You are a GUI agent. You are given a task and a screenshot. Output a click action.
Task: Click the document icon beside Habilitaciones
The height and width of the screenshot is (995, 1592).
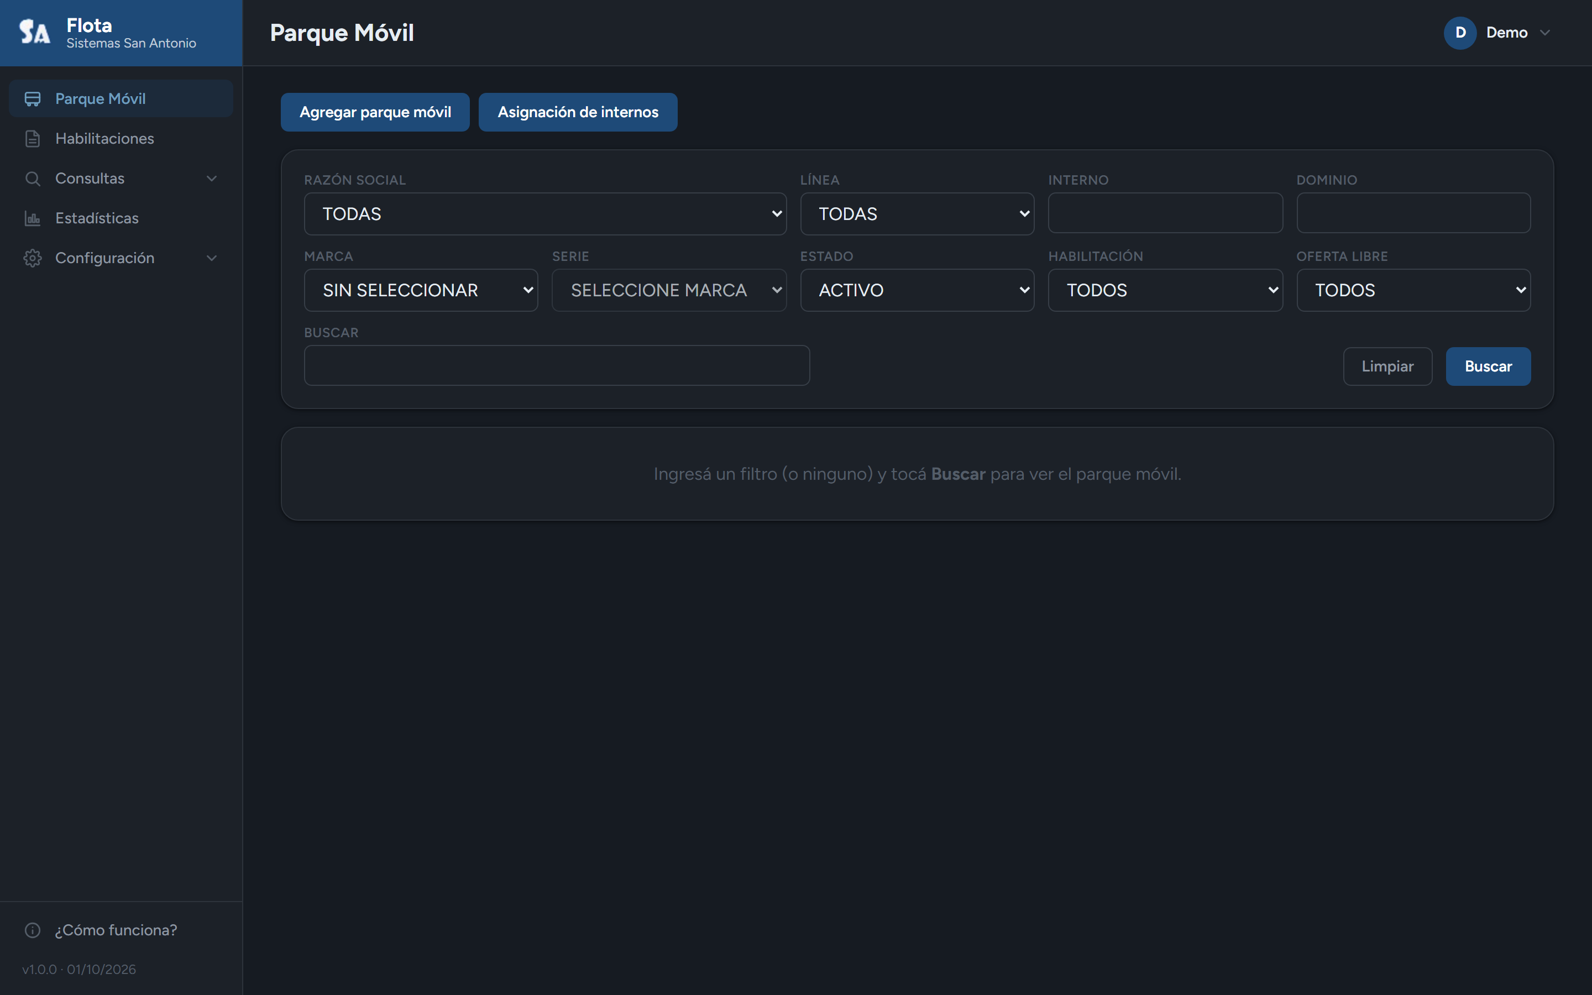click(32, 139)
